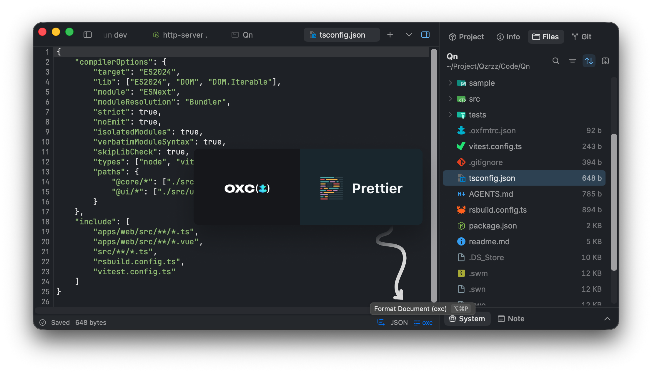Select the tests folder icon

click(x=461, y=115)
